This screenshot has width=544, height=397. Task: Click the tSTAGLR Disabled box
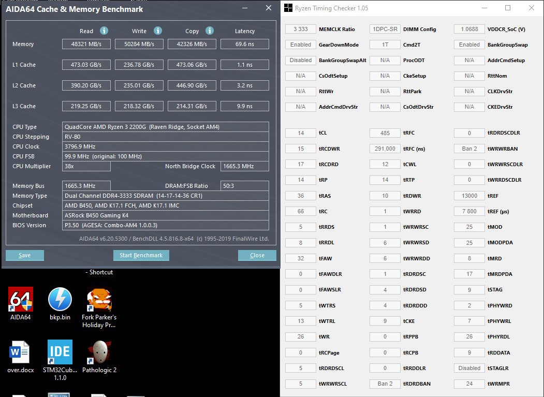click(469, 368)
